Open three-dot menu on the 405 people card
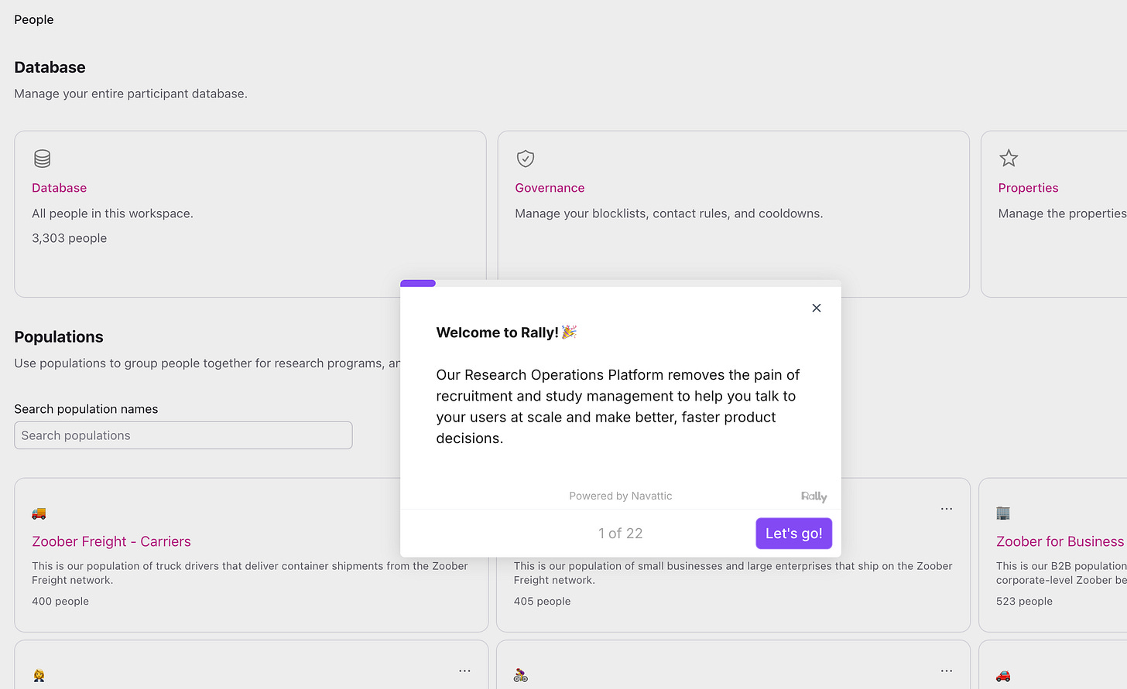Viewport: 1127px width, 689px height. point(947,509)
